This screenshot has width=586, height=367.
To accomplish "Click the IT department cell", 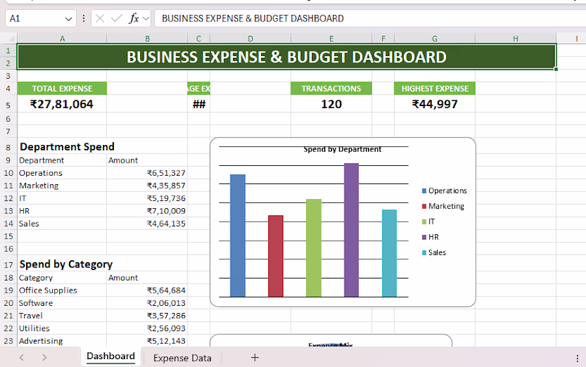I will [x=62, y=198].
